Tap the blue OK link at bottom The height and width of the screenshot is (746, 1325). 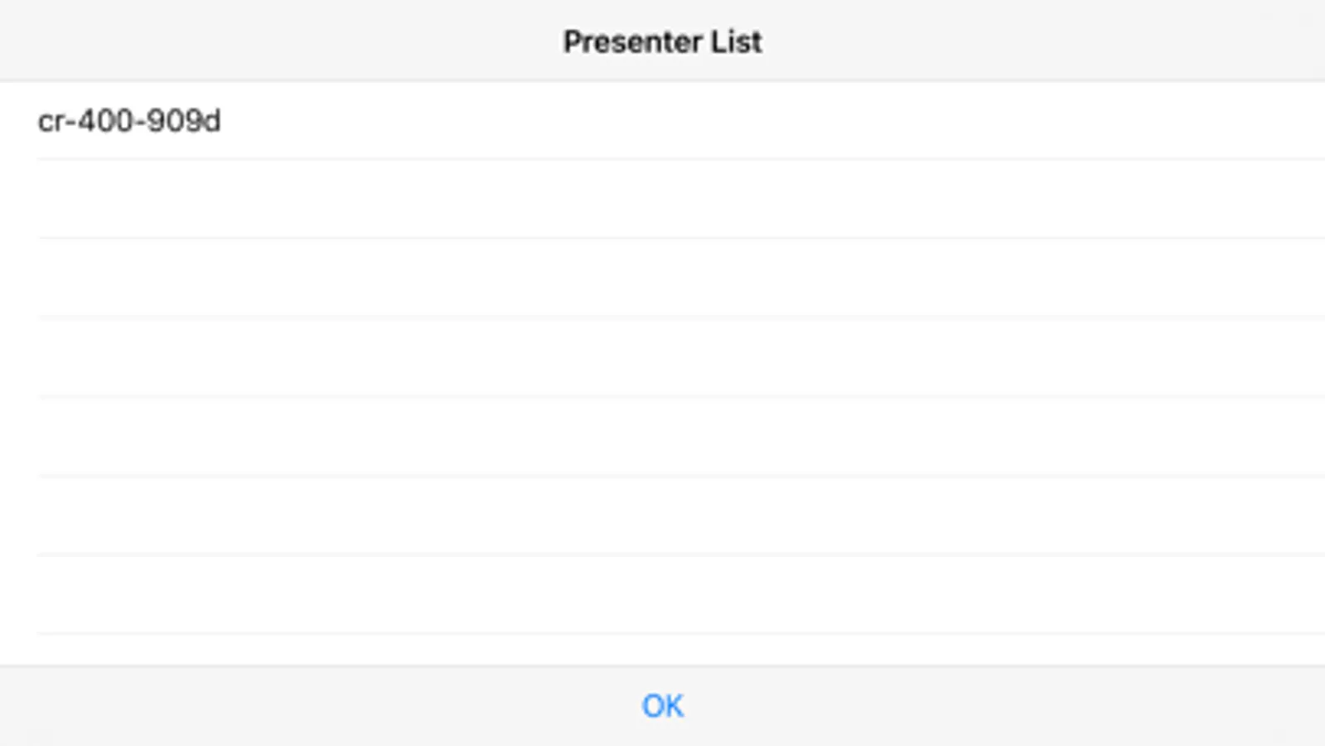(x=662, y=706)
